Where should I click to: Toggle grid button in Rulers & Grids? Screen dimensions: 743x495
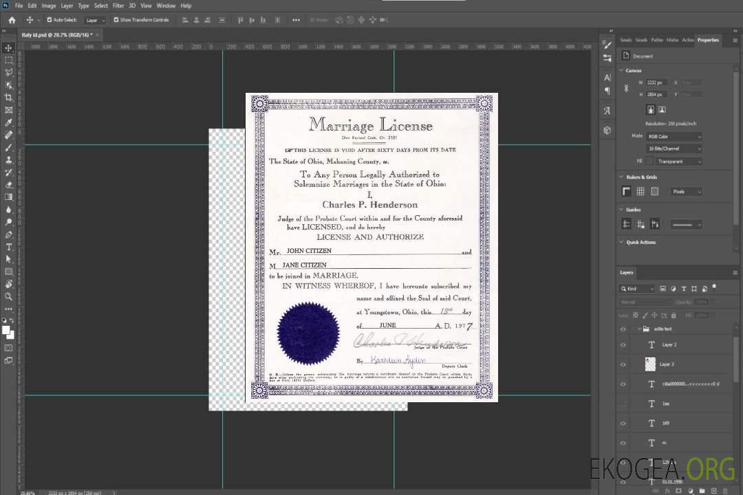point(640,191)
